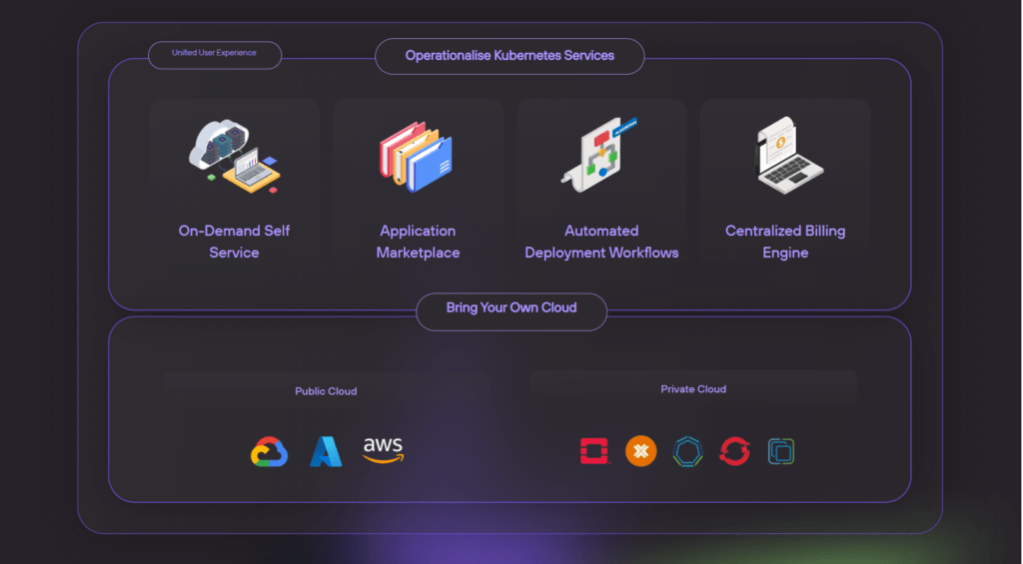Click the Google Cloud logo
The width and height of the screenshot is (1023, 564).
(x=270, y=452)
